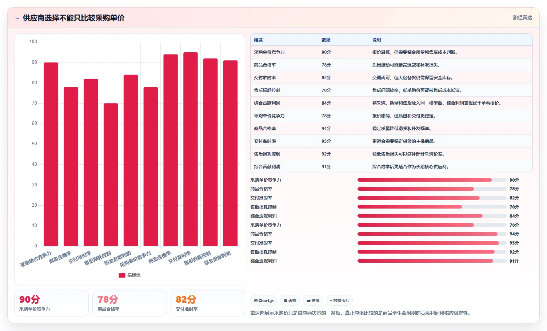Click the chart bar with value 70 for 售后损耗控制
The width and height of the screenshot is (547, 331).
(x=111, y=175)
